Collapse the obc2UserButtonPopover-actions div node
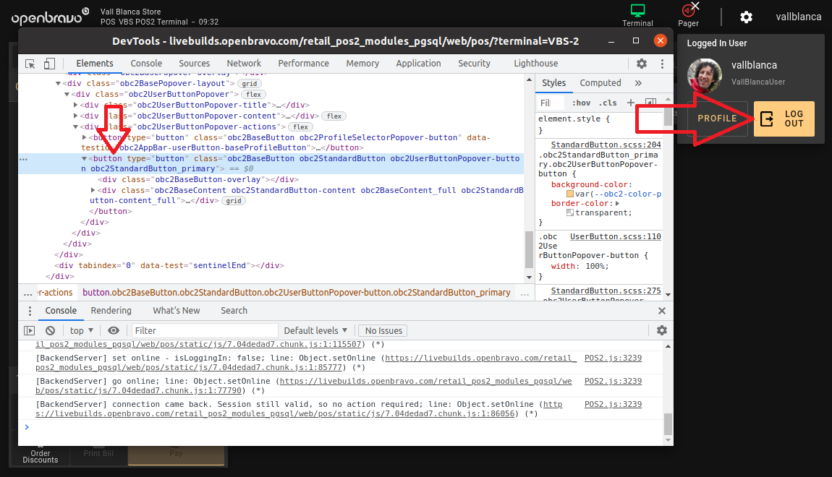 click(76, 127)
